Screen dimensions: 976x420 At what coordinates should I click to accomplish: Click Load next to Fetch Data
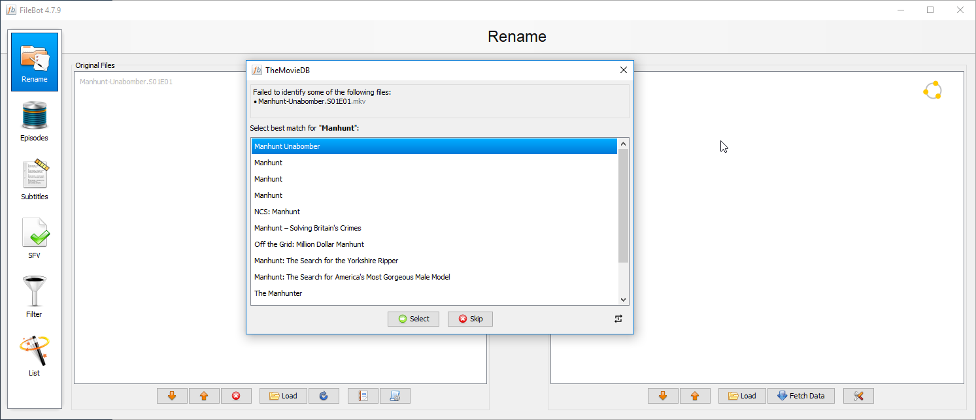[742, 396]
